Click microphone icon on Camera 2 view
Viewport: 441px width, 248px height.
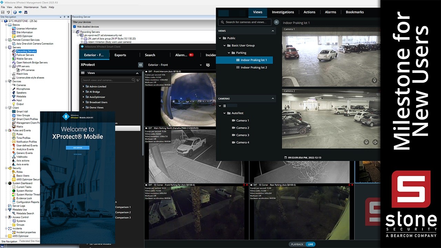(x=366, y=142)
